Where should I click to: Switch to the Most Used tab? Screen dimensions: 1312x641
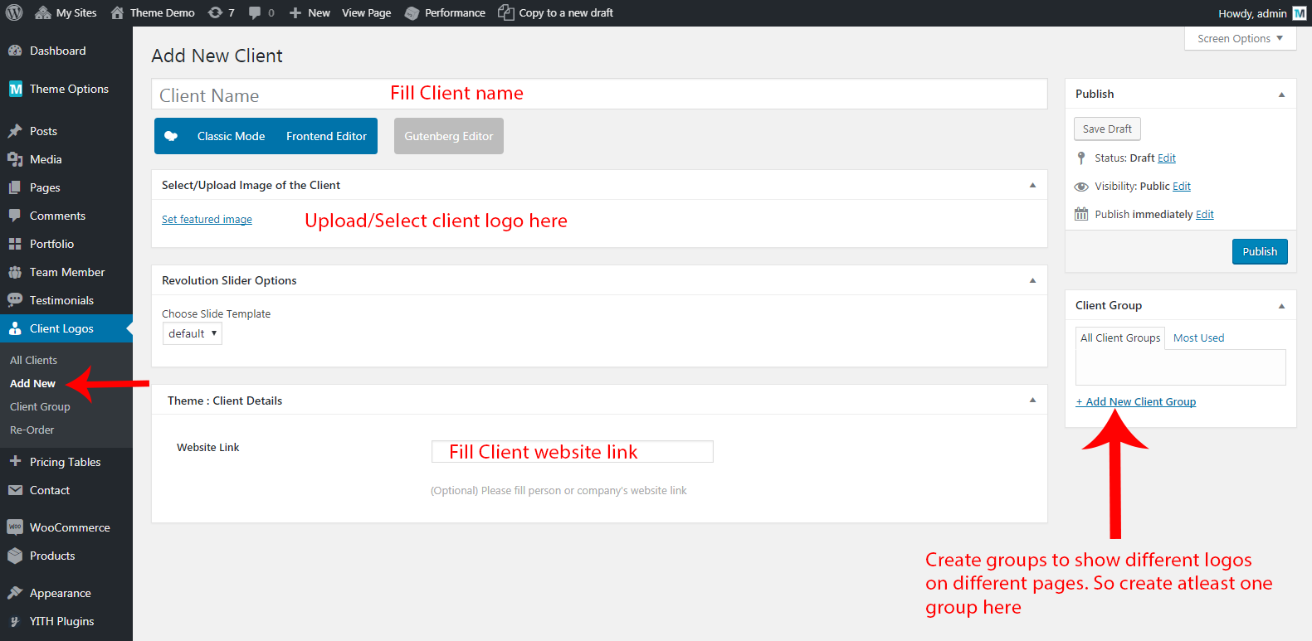point(1198,337)
